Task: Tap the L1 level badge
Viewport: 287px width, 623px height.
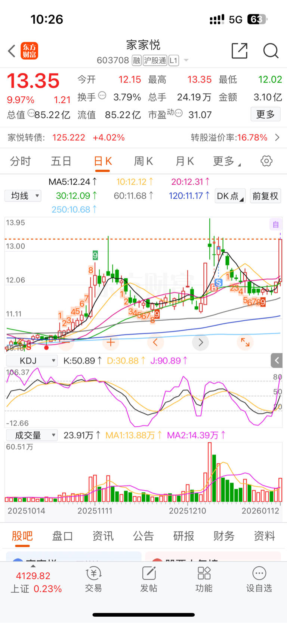Action: click(174, 60)
